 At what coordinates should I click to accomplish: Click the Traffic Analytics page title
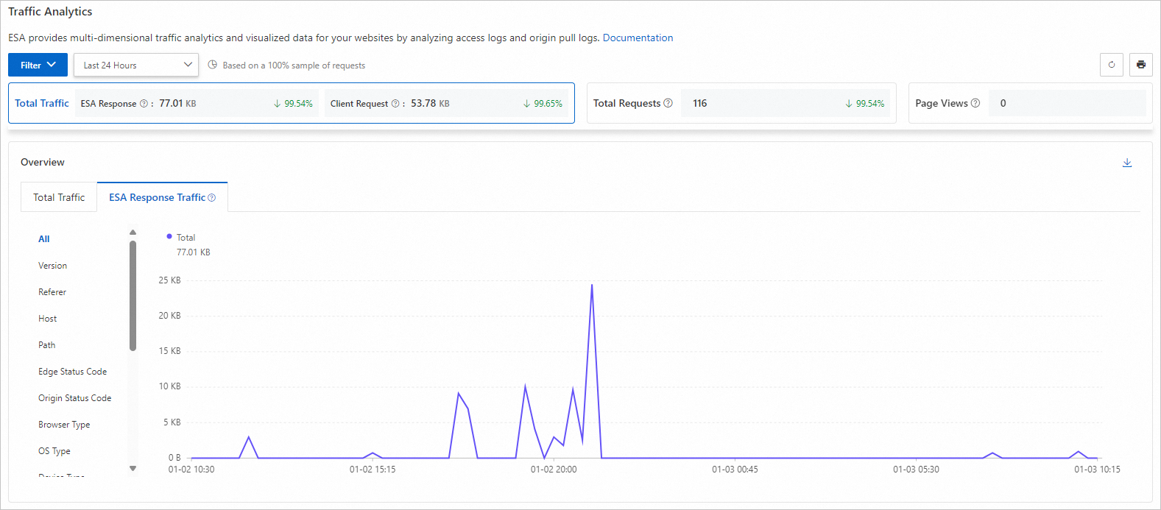50,12
